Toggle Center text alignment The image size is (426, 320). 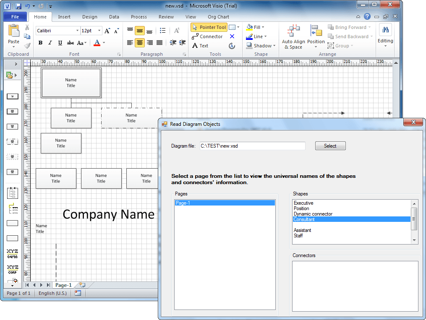click(x=140, y=43)
